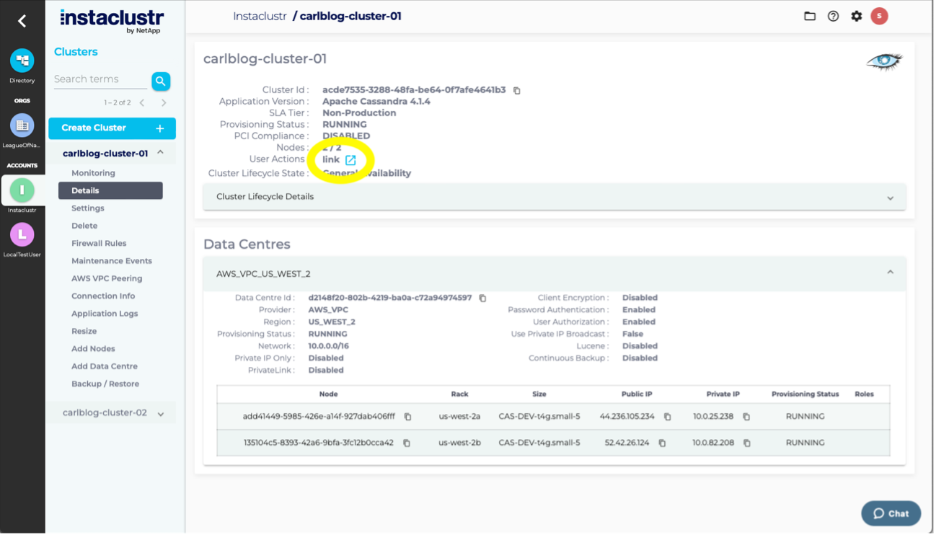The image size is (936, 535).
Task: Copy public IP 44.236.105.234
Action: (x=668, y=417)
